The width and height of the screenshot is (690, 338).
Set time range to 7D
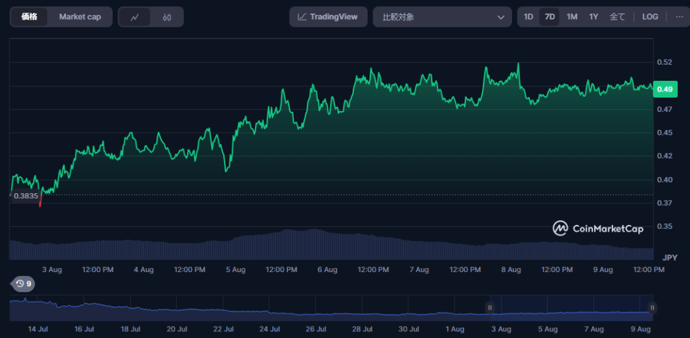point(550,17)
